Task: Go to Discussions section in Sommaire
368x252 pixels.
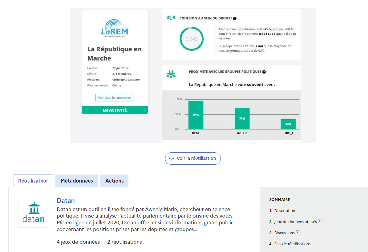Action: [284, 233]
